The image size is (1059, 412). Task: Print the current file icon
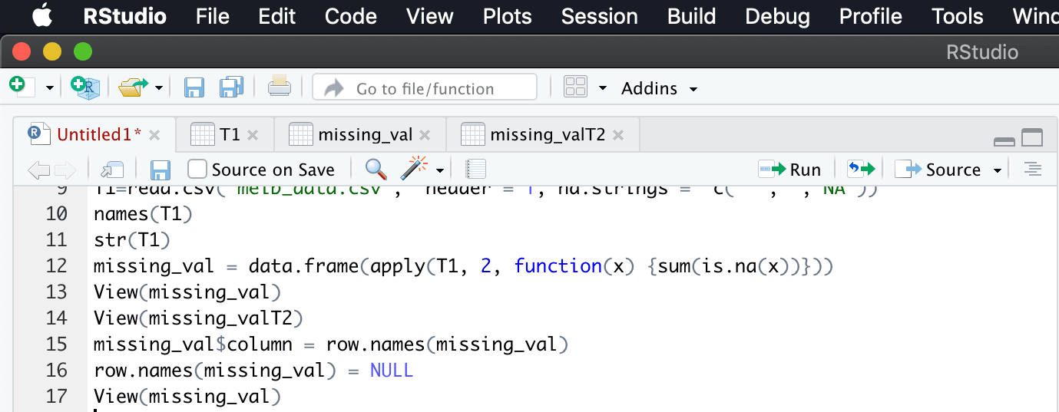280,87
